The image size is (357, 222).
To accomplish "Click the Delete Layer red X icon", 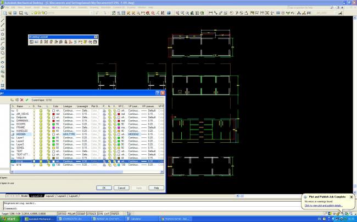I will pyautogui.click(x=22, y=100).
